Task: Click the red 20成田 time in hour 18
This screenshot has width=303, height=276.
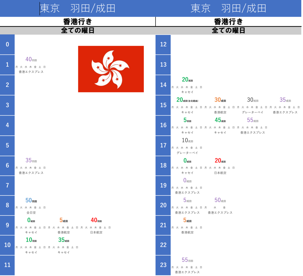Action: tap(220, 160)
